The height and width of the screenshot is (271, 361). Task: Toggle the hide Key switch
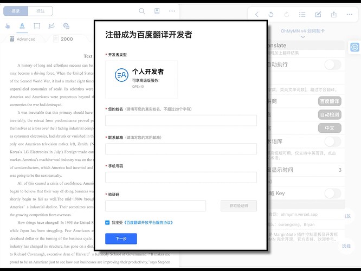333,193
